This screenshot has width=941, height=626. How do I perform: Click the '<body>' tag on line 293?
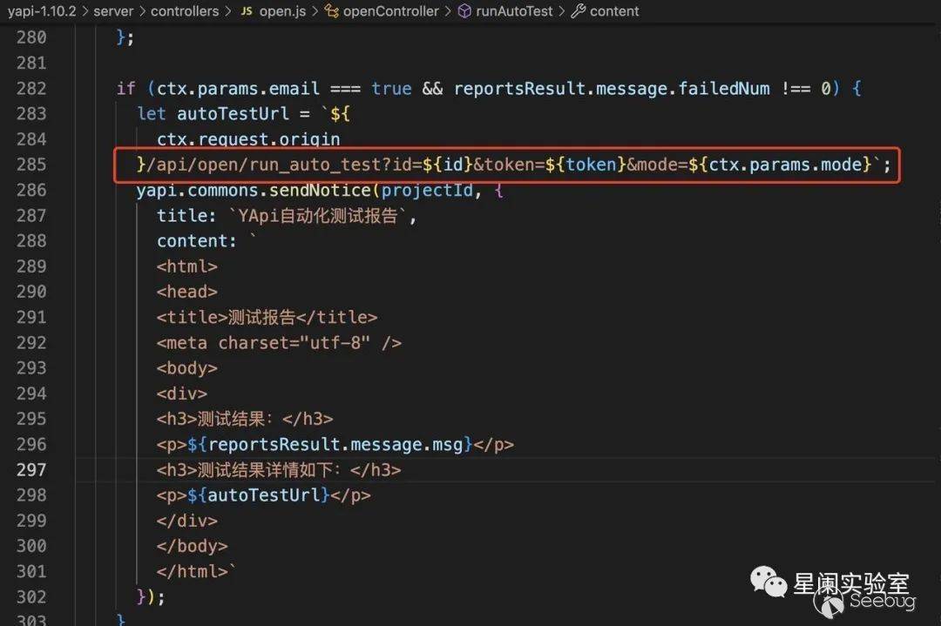coord(186,368)
